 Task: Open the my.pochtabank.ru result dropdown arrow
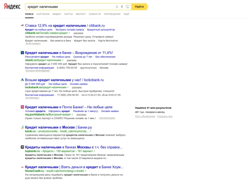pos(72,115)
